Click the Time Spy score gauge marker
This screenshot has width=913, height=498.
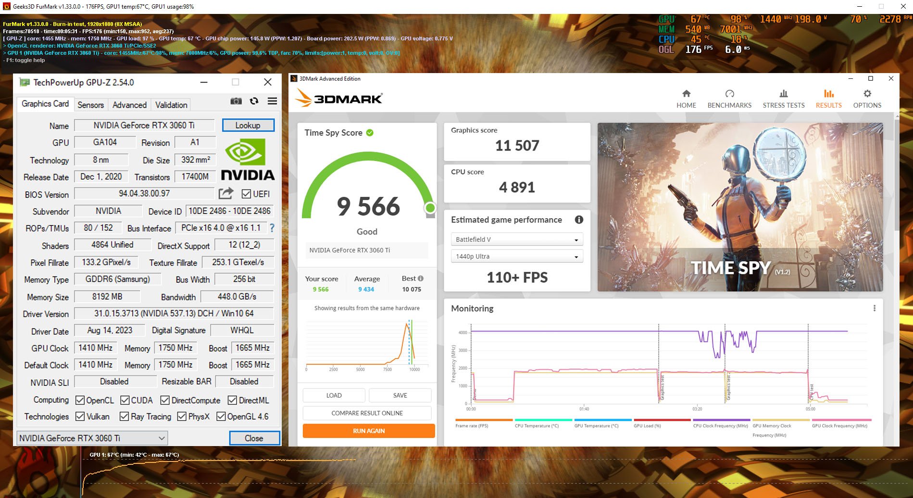[x=430, y=208]
